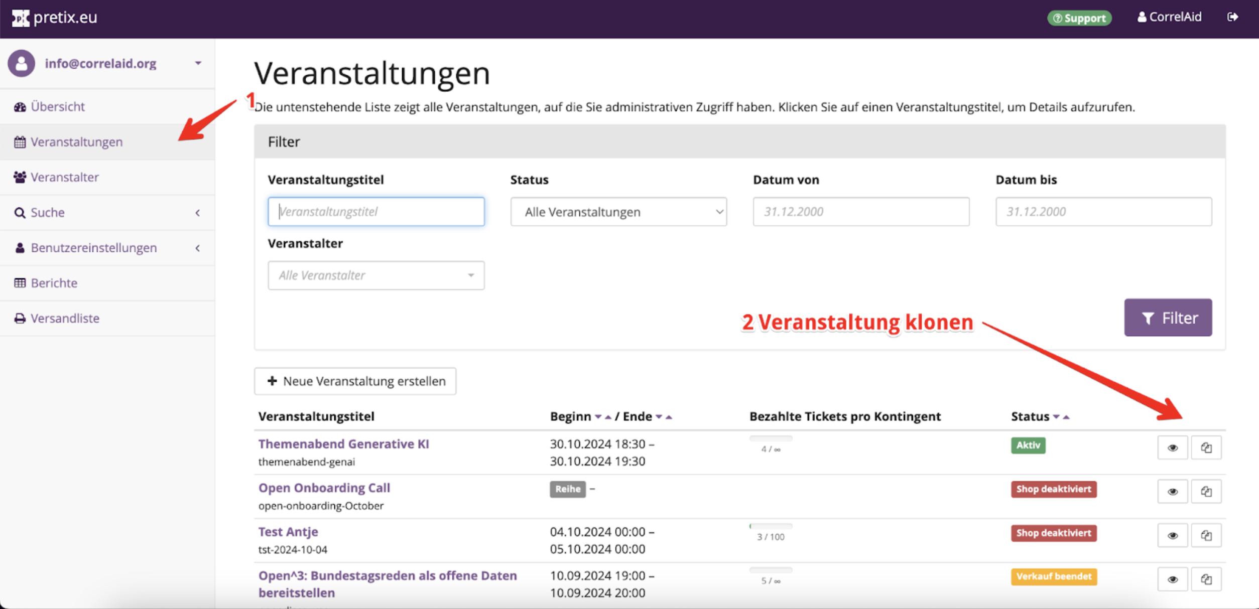Open Status dropdown showing Alle Veranstaltungen
This screenshot has width=1259, height=609.
[x=618, y=212]
